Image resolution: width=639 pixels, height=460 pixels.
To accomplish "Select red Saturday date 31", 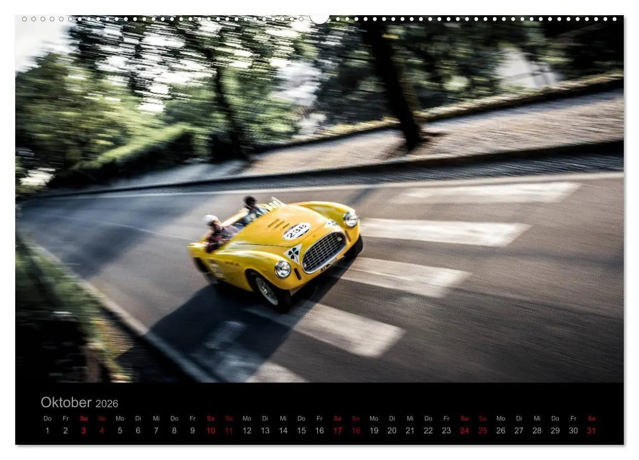I will coord(591,431).
